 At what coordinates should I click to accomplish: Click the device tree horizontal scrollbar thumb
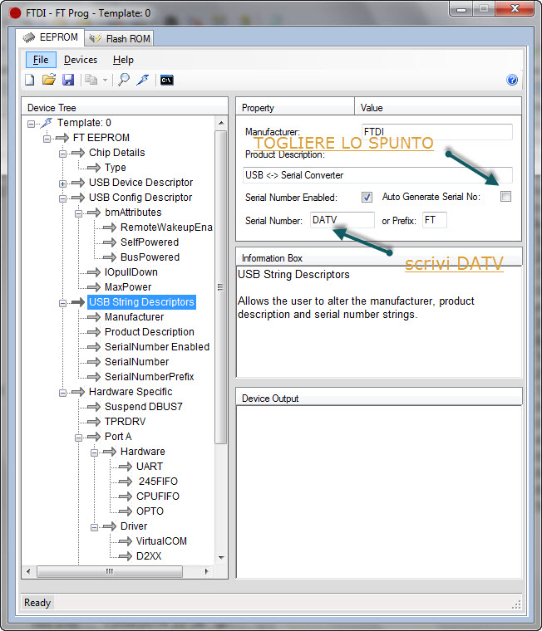(110, 571)
